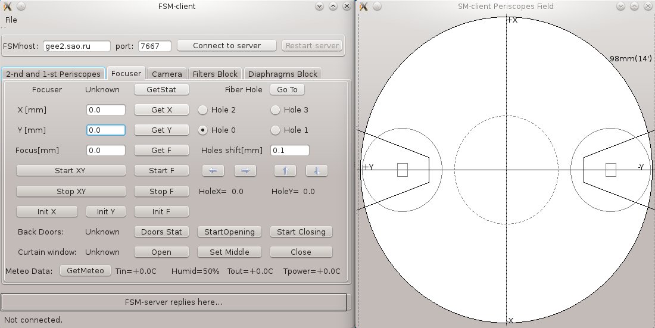Click the Start F button
Viewport: 655px width, 328px height.
[x=161, y=170]
